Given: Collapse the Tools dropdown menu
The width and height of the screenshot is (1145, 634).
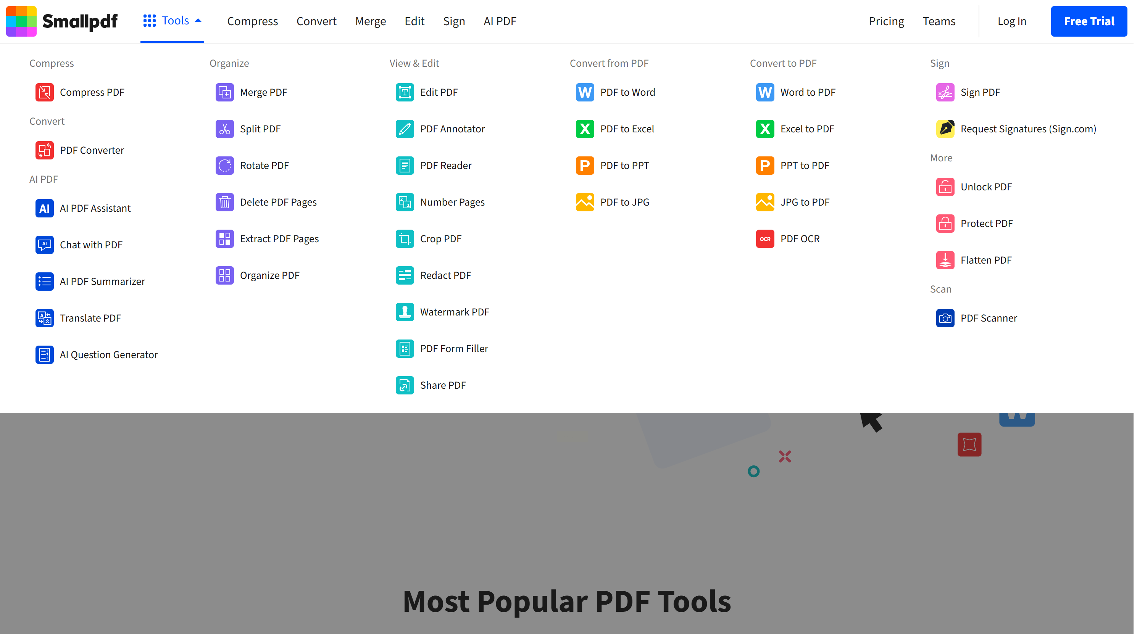Looking at the screenshot, I should [x=173, y=21].
